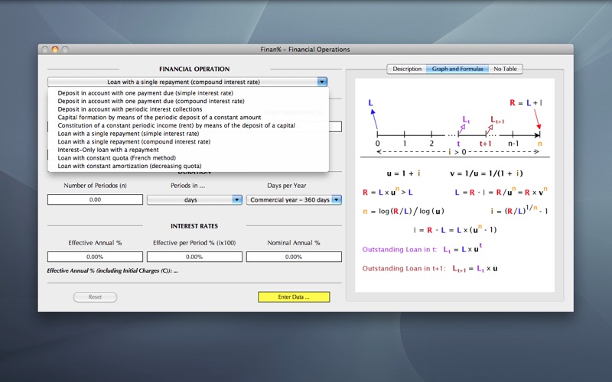
Task: Click the Effective per Period % field
Action: 194,257
